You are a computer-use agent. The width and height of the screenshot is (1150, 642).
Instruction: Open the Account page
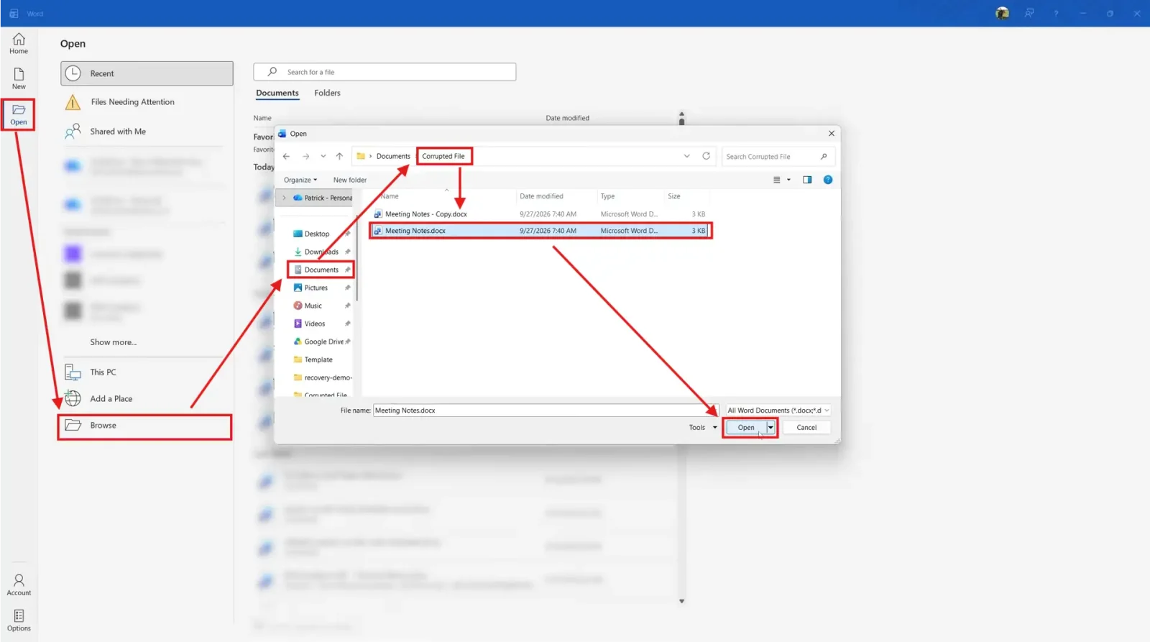click(x=19, y=584)
